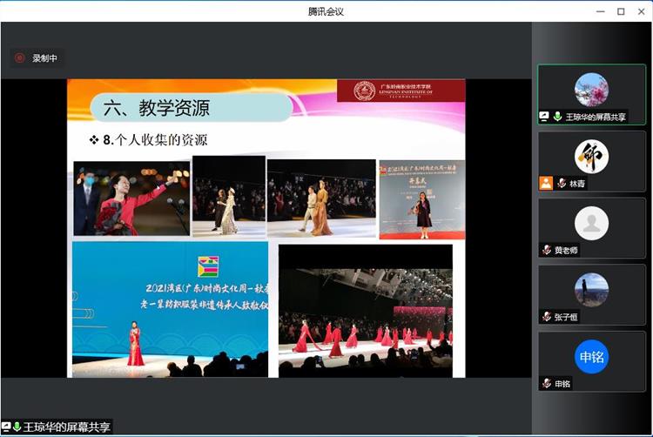Select 张子恒's landscape avatar
This screenshot has width=653, height=437.
[x=591, y=290]
